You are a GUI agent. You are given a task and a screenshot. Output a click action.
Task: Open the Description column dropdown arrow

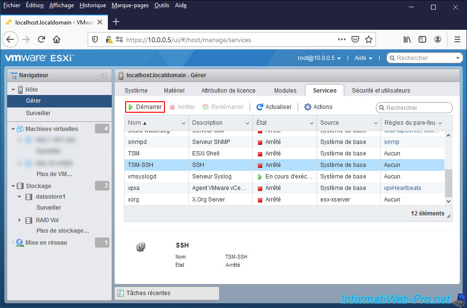click(247, 123)
